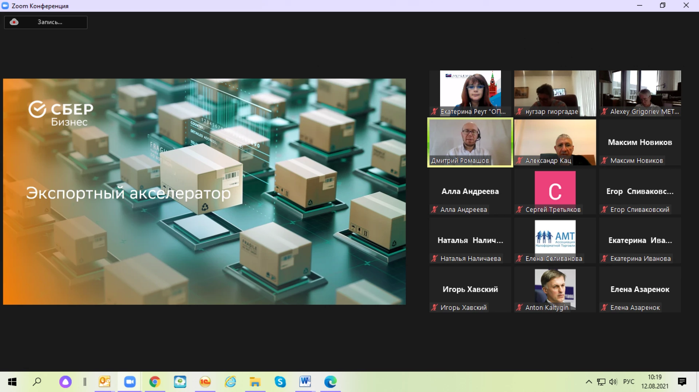Click the shared СБЕР Бизнес presentation slide
699x392 pixels.
[x=204, y=191]
